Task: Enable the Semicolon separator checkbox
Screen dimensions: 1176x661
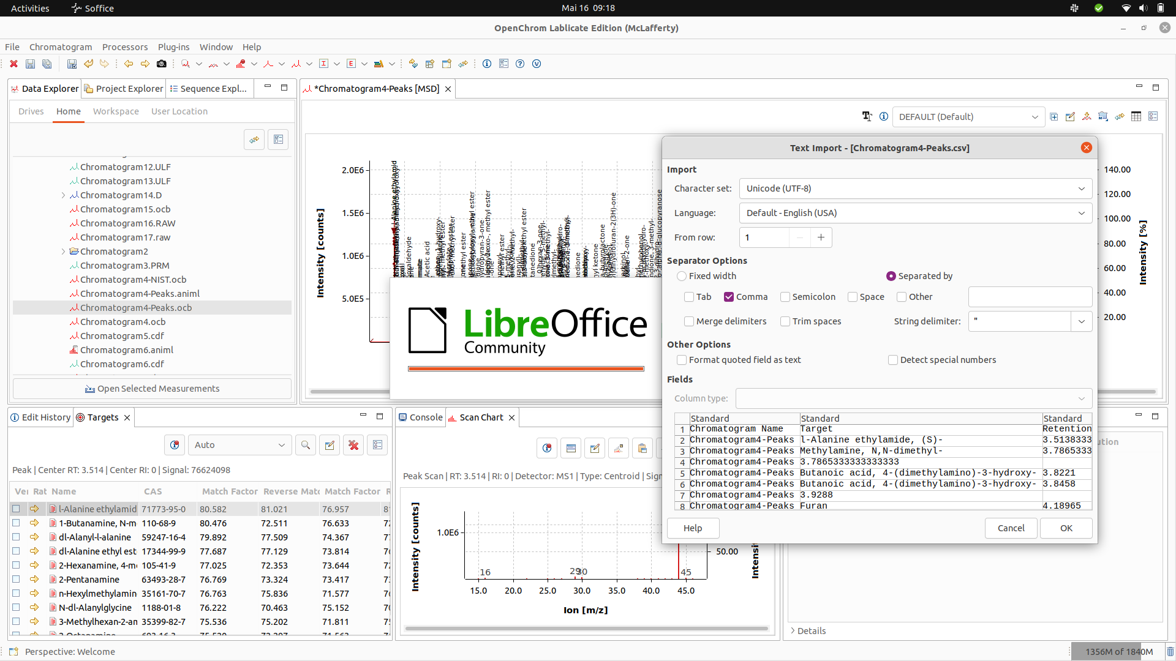Action: 786,297
